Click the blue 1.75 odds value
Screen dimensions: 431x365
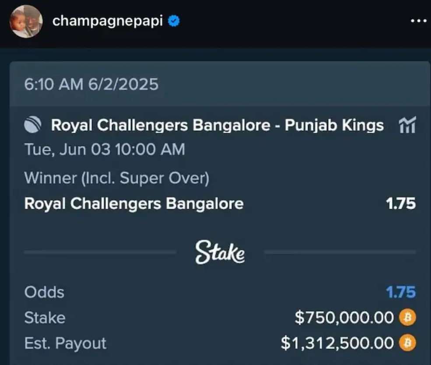401,292
